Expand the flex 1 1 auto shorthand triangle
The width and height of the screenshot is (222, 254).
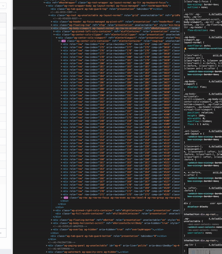(x=196, y=124)
